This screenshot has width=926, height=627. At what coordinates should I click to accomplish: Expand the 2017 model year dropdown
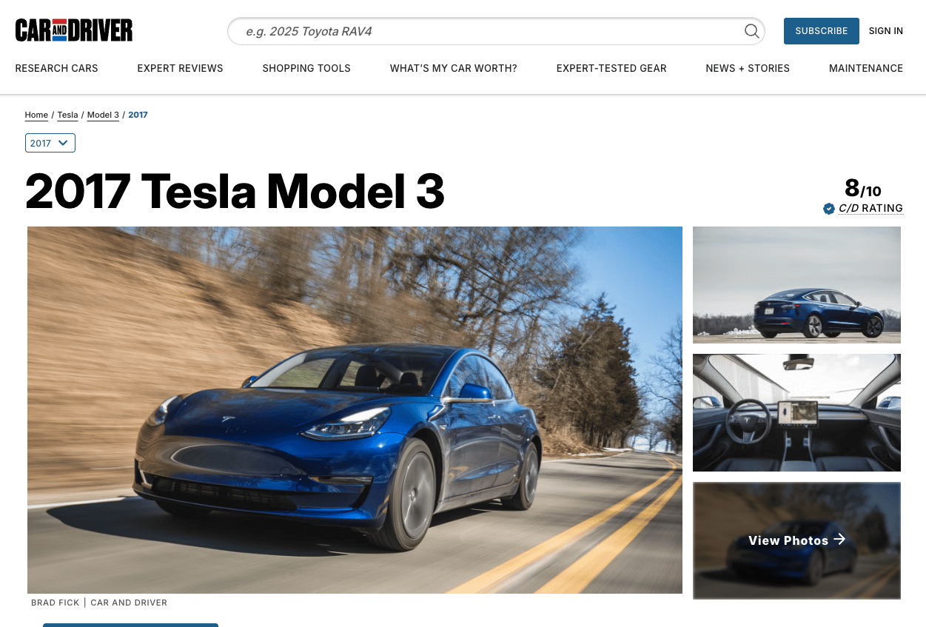(x=50, y=143)
